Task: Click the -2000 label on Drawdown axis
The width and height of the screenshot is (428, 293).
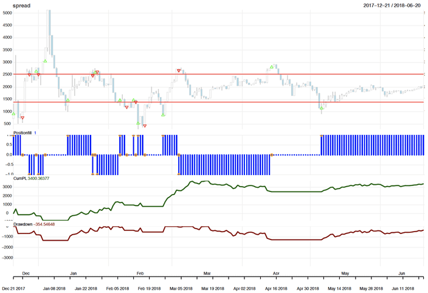Action: pyautogui.click(x=7, y=247)
